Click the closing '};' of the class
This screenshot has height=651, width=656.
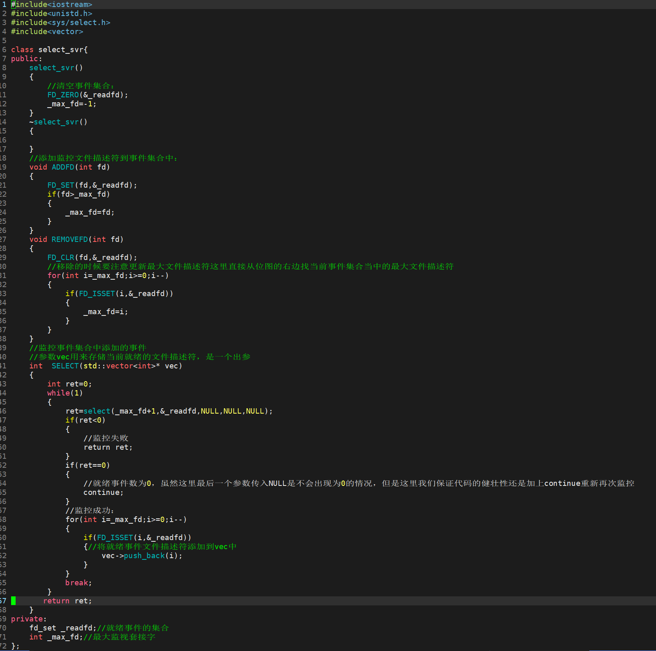click(x=15, y=646)
